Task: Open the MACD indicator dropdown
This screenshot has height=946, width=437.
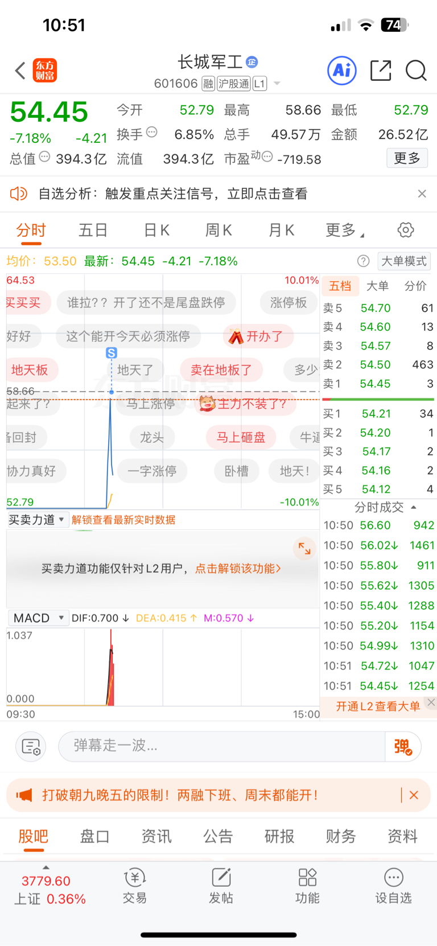Action: click(38, 618)
